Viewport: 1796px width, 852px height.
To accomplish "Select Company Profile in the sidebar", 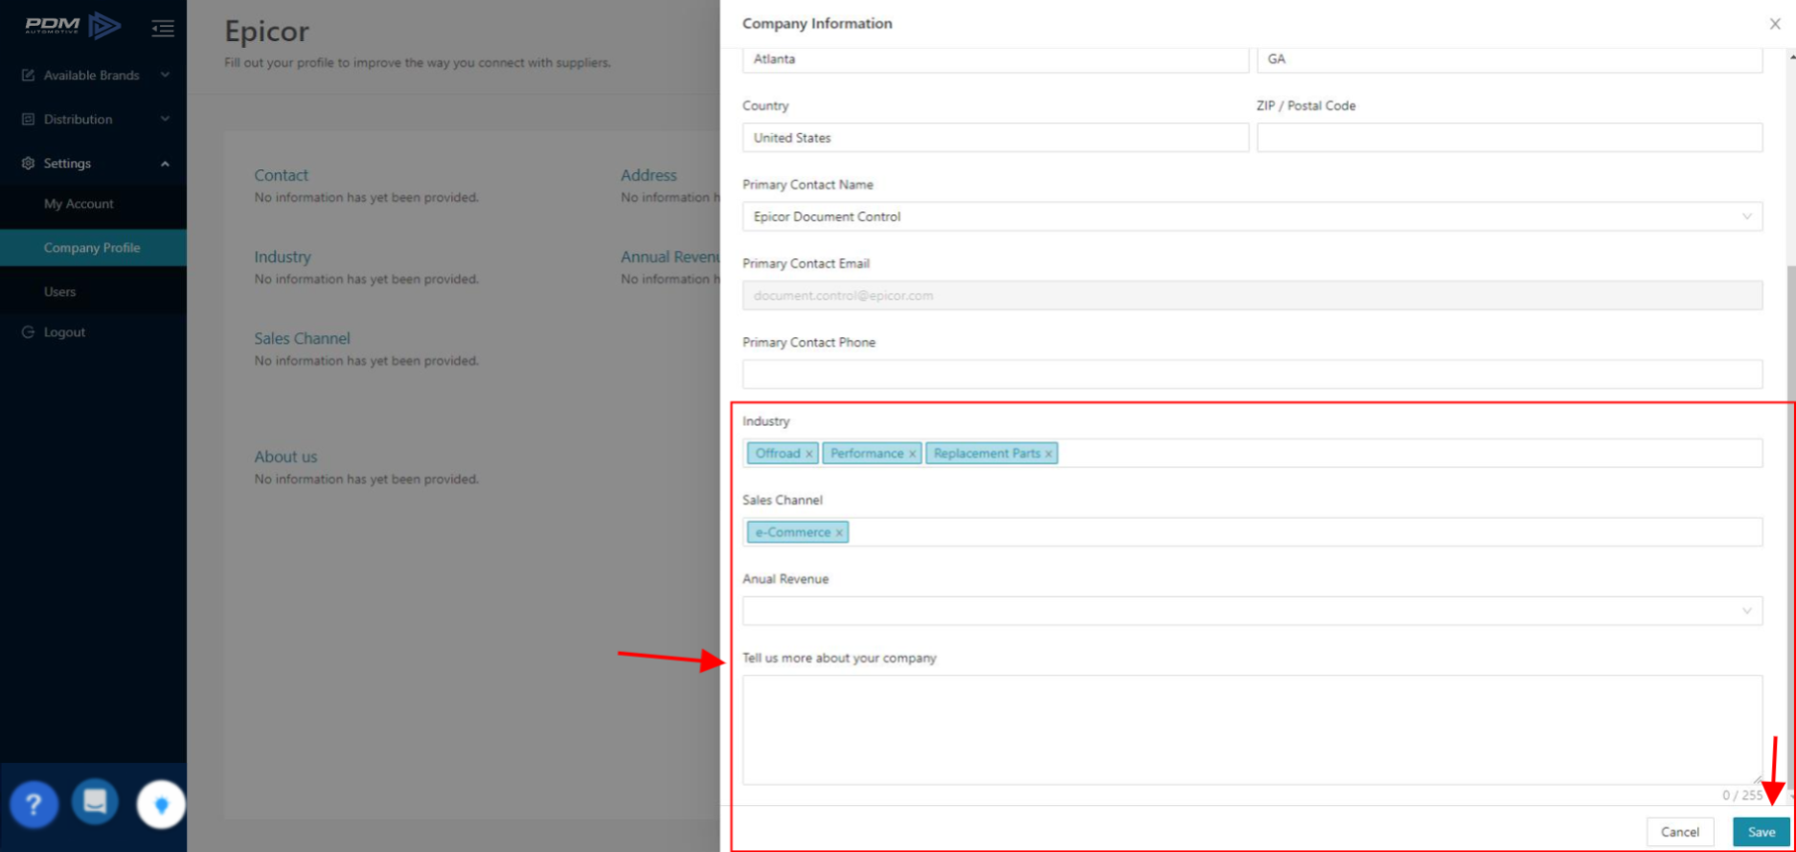I will click(x=93, y=247).
